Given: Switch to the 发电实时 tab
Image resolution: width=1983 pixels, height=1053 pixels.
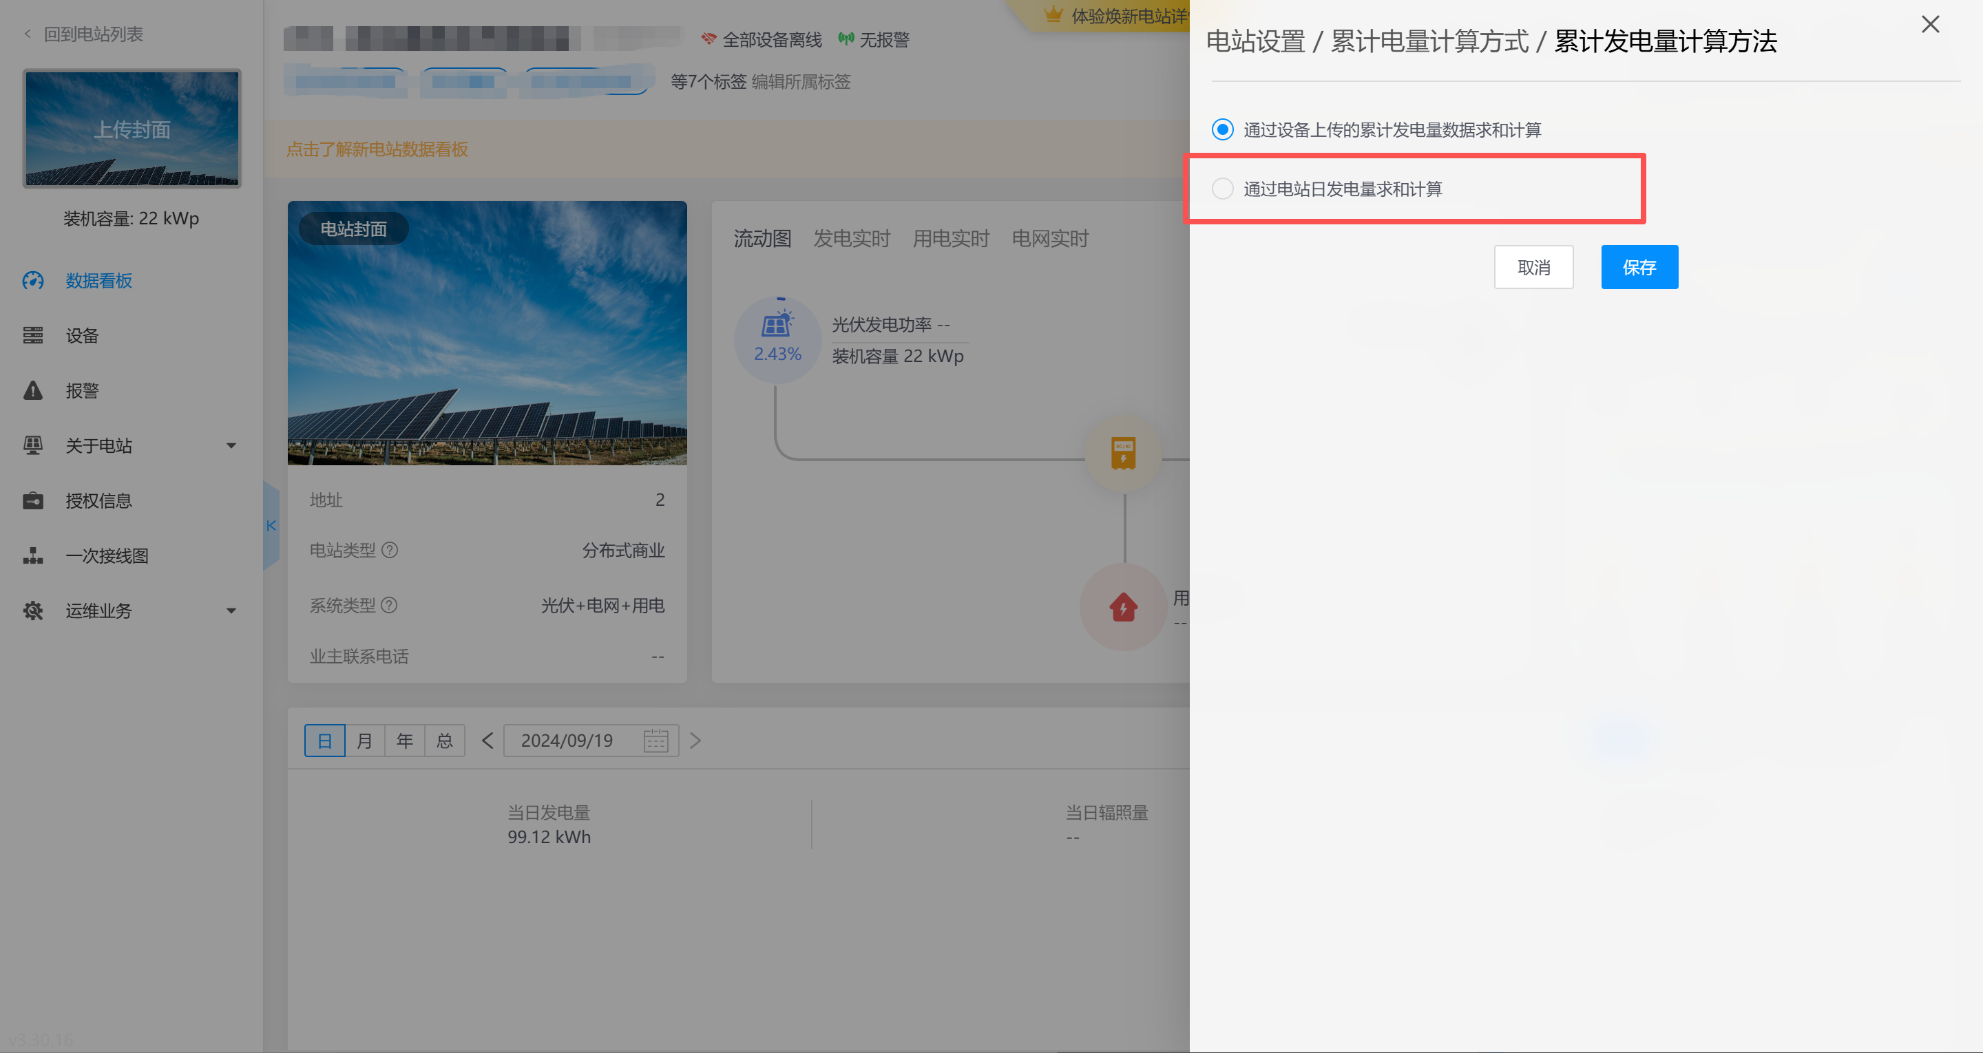Looking at the screenshot, I should click(x=852, y=239).
